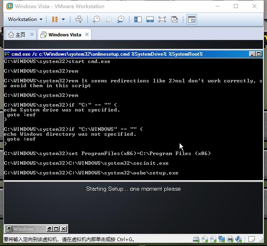Click the VMware Workstation title bar logo
Screen dimensions: 267x246
tap(10, 6)
